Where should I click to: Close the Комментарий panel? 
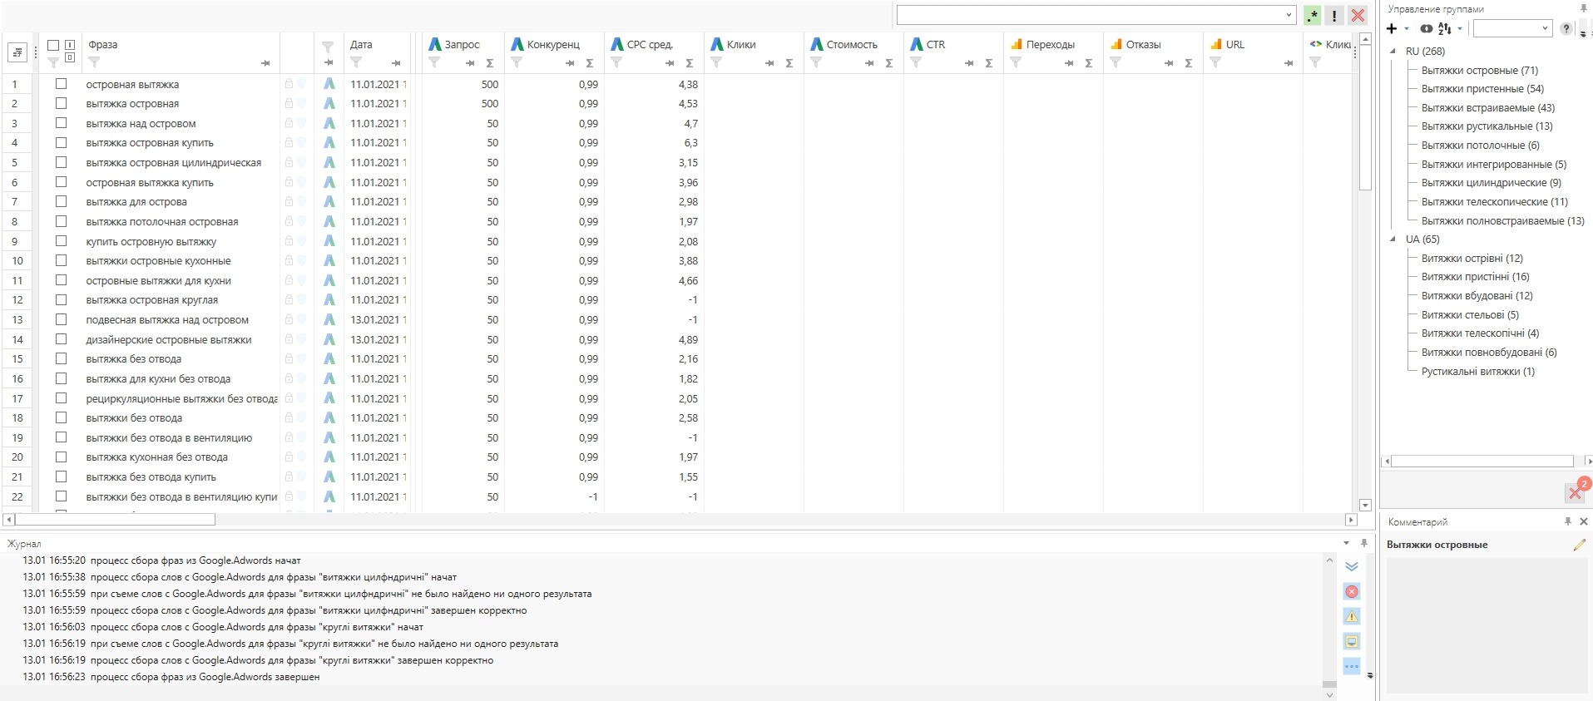1584,521
